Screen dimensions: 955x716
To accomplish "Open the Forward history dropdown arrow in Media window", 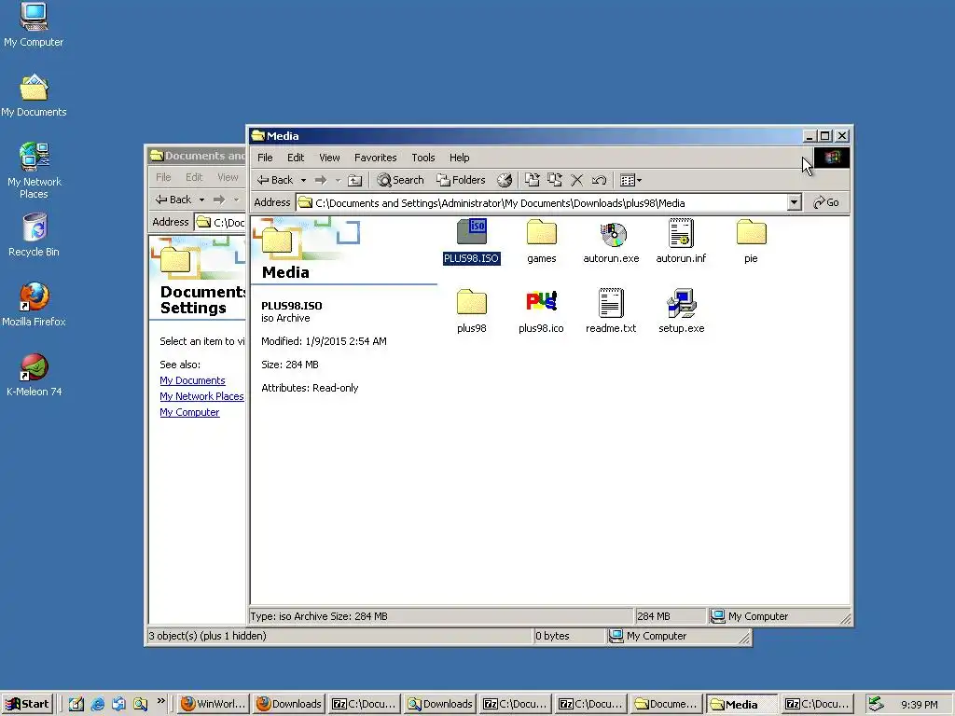I will [338, 180].
